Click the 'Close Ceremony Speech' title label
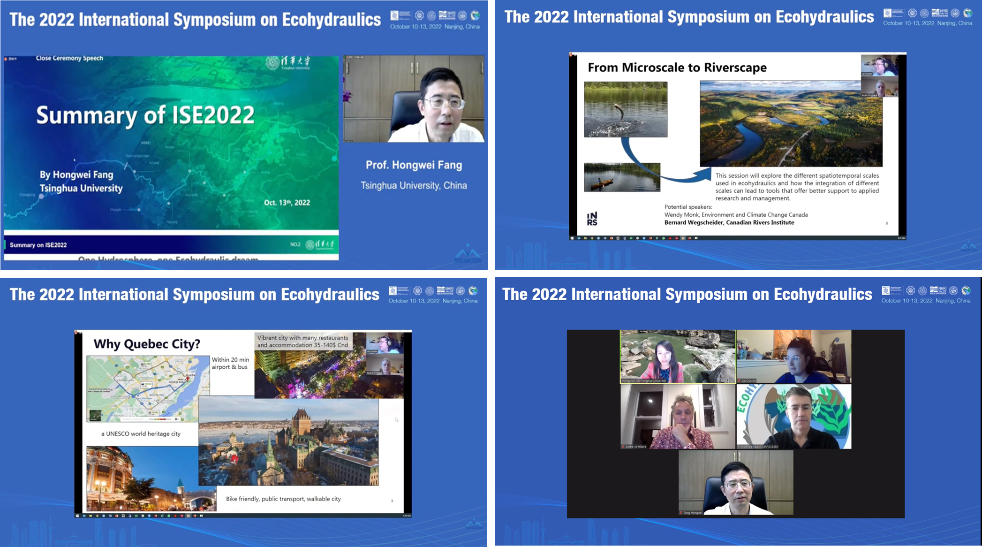This screenshot has height=547, width=982. pyautogui.click(x=69, y=58)
